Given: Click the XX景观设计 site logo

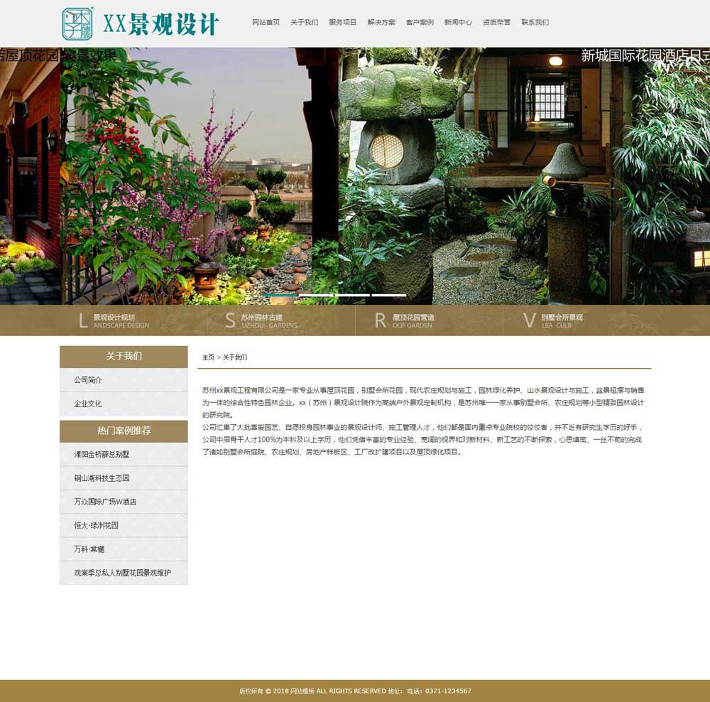Looking at the screenshot, I should (140, 24).
